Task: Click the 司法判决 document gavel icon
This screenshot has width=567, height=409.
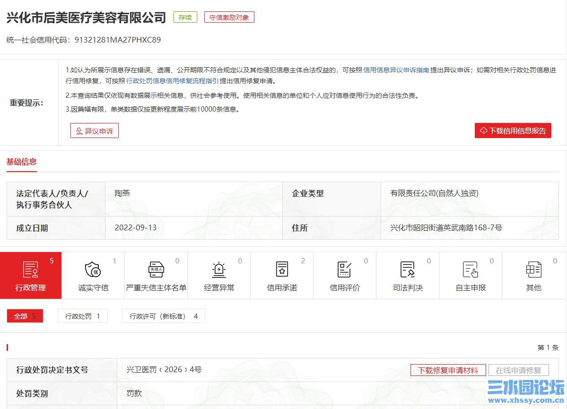Action: tap(408, 270)
